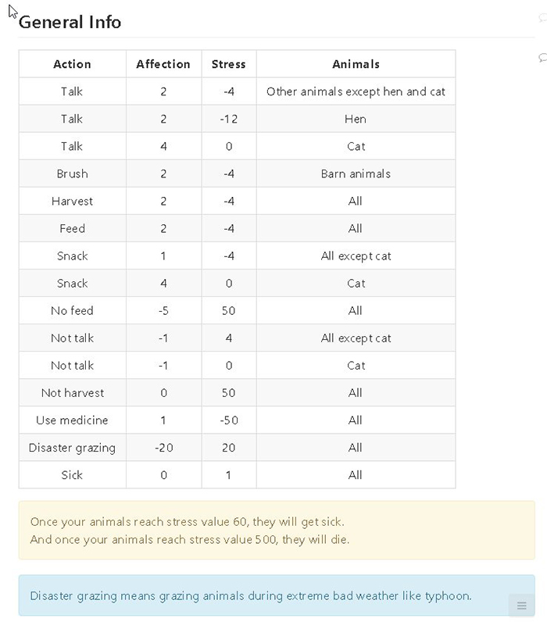Click the General Info heading
Image resolution: width=547 pixels, height=622 pixels.
click(x=70, y=22)
